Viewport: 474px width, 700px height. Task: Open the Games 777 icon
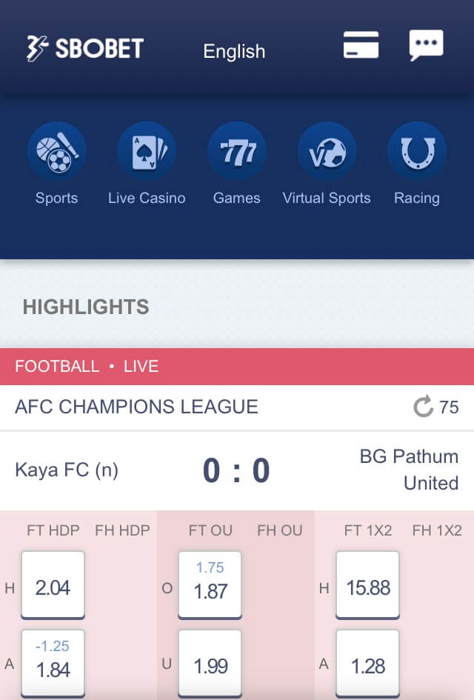[237, 152]
